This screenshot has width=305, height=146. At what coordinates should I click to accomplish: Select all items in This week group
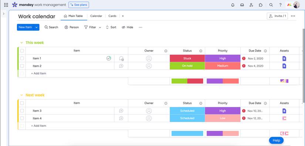[22, 51]
